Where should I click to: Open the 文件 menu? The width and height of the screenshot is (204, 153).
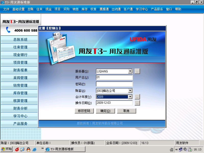click(6, 9)
